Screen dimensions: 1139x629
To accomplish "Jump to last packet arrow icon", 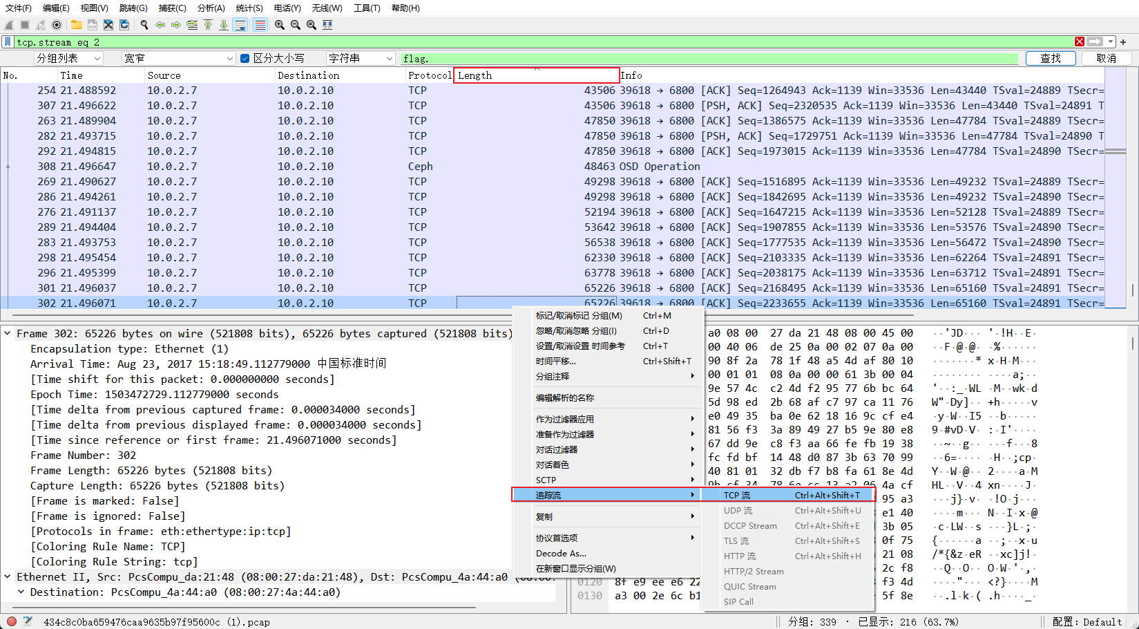I will (x=224, y=25).
